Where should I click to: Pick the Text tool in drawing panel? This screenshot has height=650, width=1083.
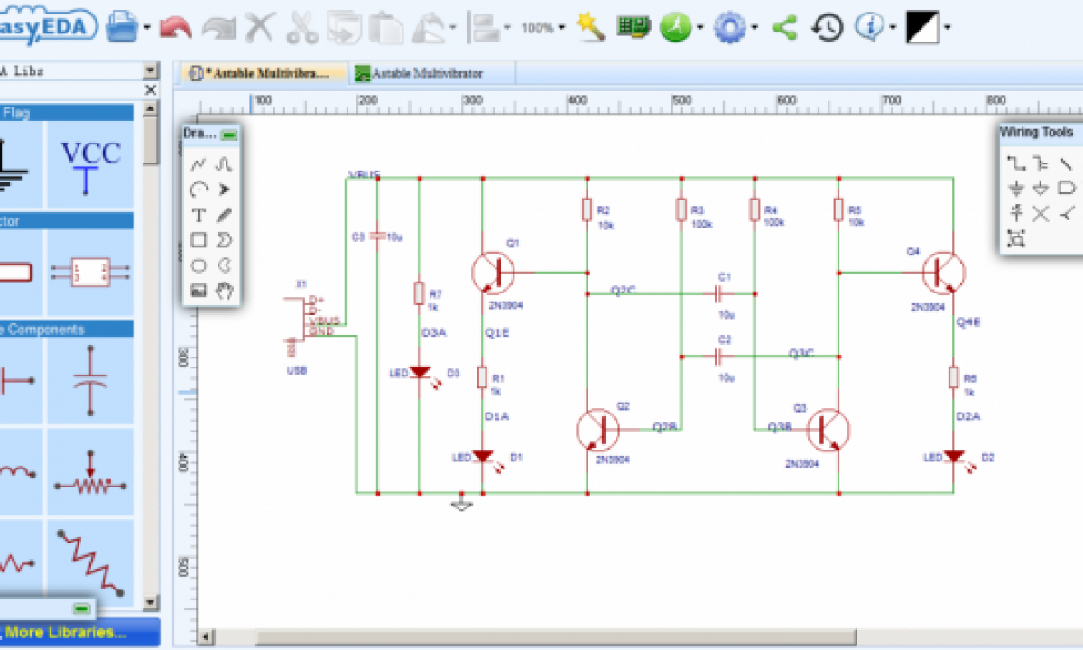click(199, 215)
